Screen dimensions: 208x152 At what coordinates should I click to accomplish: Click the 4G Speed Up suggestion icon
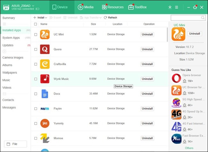[176, 115]
